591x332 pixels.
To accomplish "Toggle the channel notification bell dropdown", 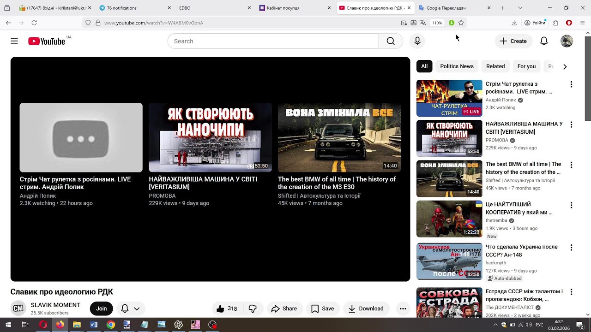I will pos(130,308).
